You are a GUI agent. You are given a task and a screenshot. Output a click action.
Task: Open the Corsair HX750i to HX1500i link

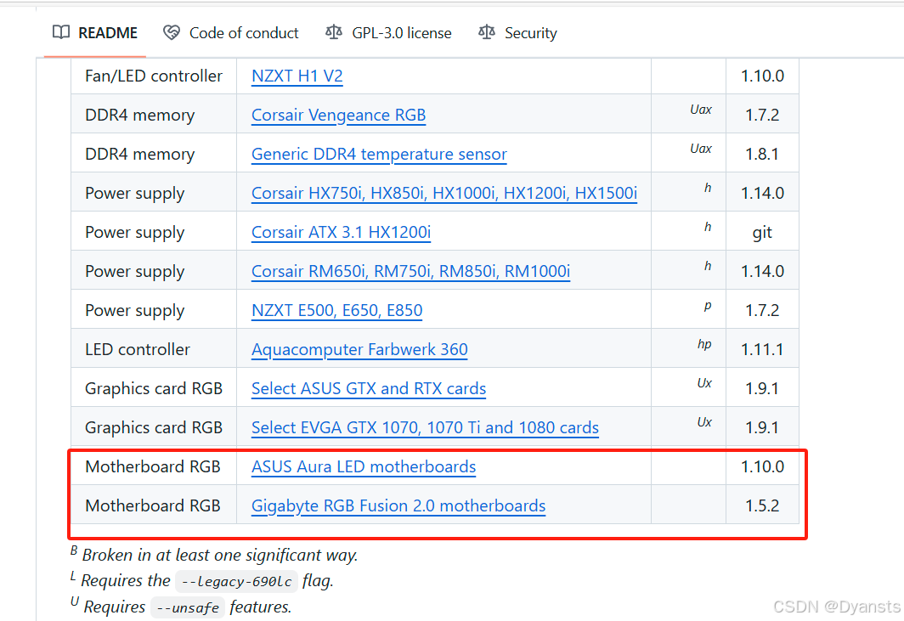[x=444, y=193]
